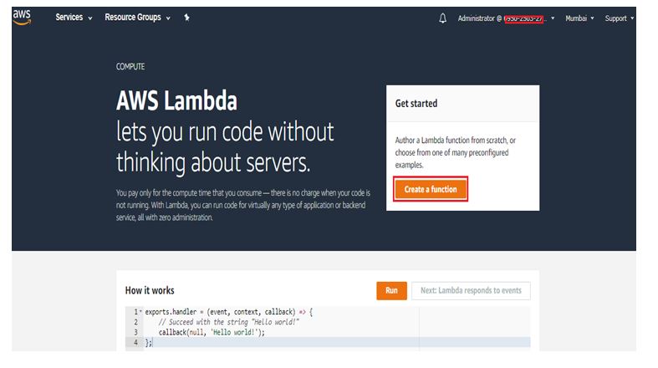Open the Services menu

coord(74,18)
